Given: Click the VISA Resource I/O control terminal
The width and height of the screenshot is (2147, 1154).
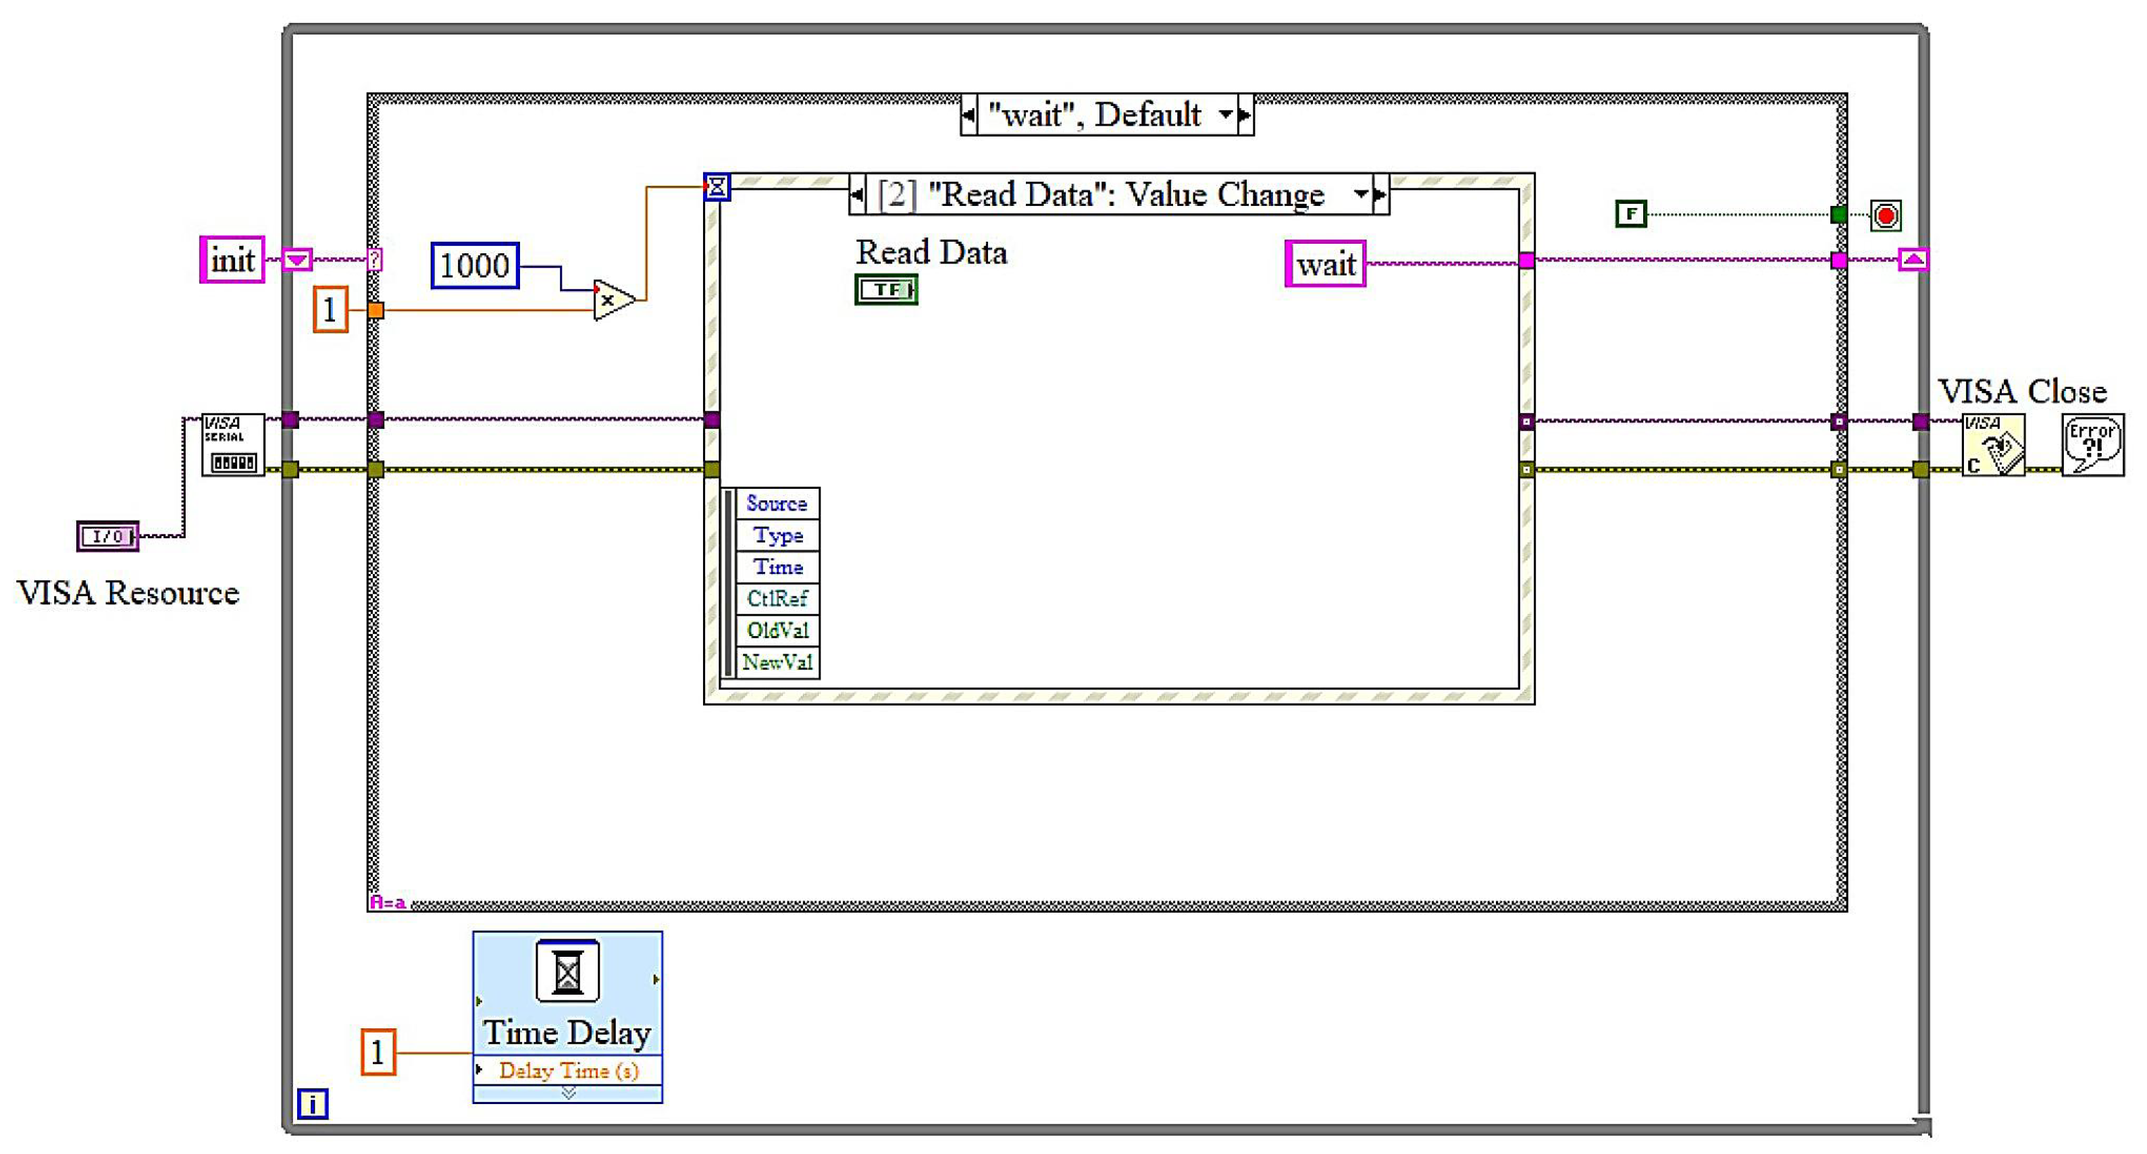Looking at the screenshot, I should pyautogui.click(x=107, y=537).
